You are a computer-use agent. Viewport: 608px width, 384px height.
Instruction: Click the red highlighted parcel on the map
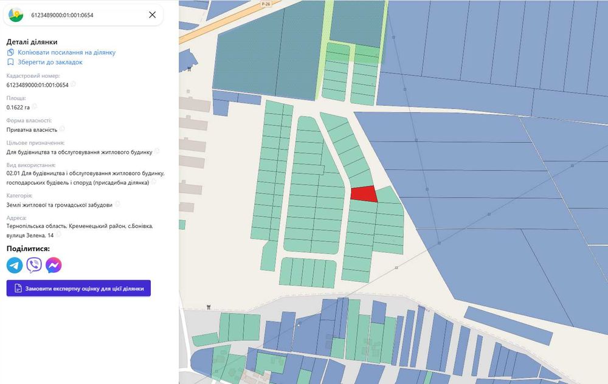(364, 194)
